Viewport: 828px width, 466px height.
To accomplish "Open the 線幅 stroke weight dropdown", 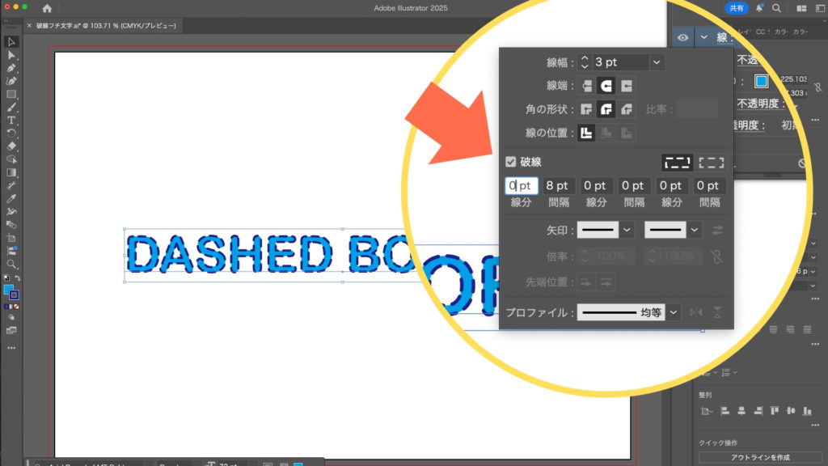I will pyautogui.click(x=657, y=62).
